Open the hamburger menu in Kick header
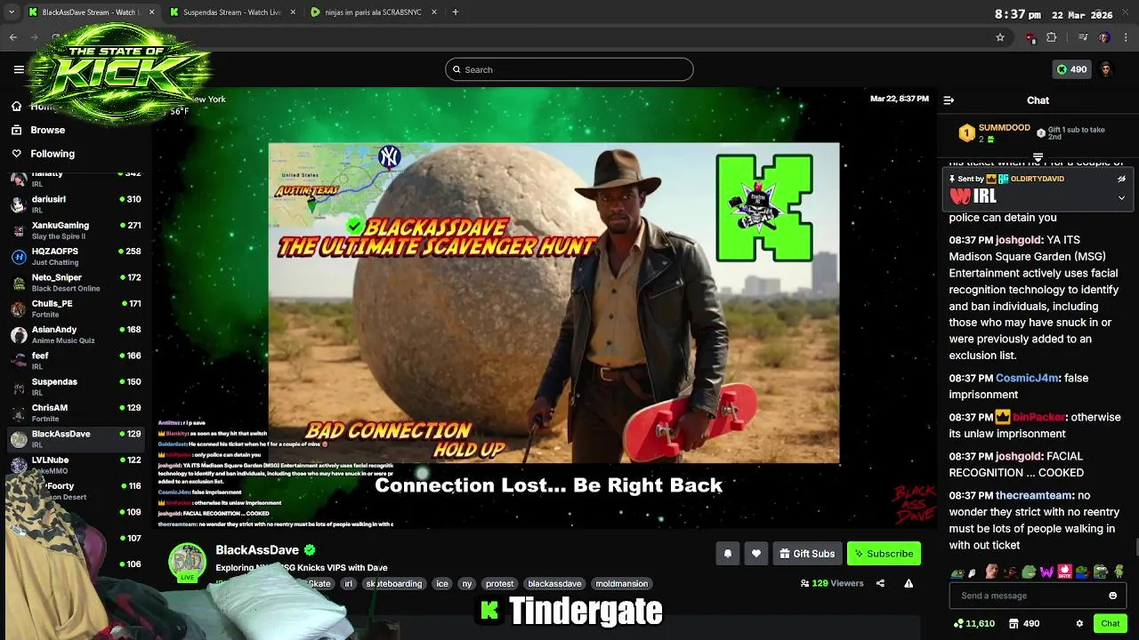The width and height of the screenshot is (1139, 640). (19, 69)
